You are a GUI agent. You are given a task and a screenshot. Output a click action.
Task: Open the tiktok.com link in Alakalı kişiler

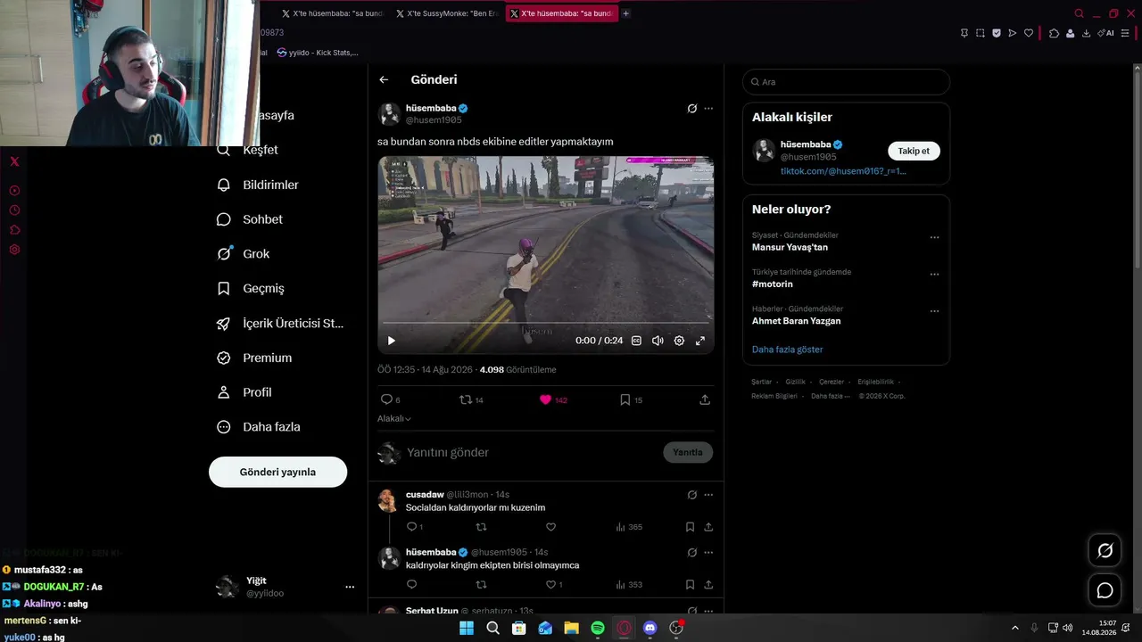843,171
